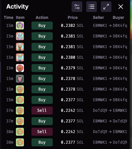This screenshot has width=132, height=149.
Task: Click price 0.2242 SOL in 38m row
Action: coord(72,132)
